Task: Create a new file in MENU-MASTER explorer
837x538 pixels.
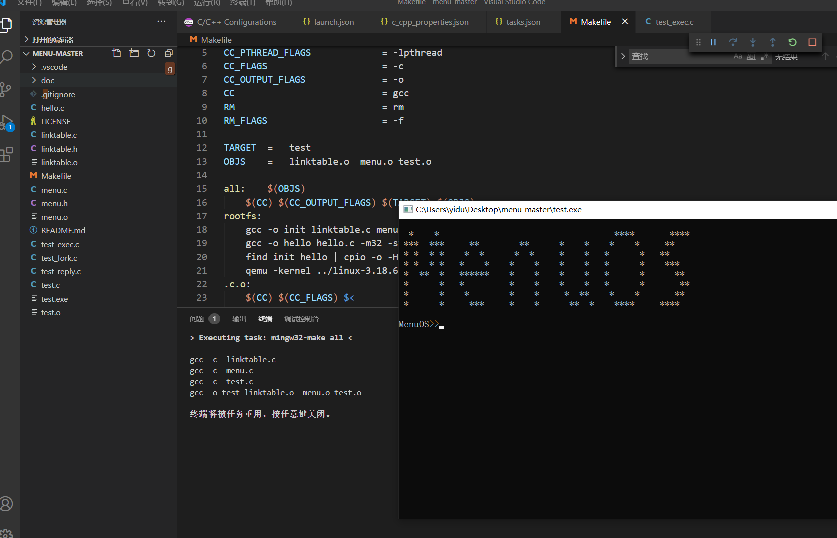Action: click(x=117, y=53)
